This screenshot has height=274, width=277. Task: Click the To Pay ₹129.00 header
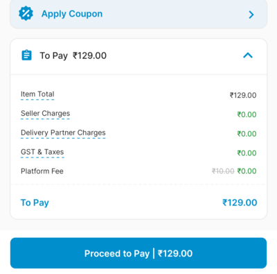(73, 55)
